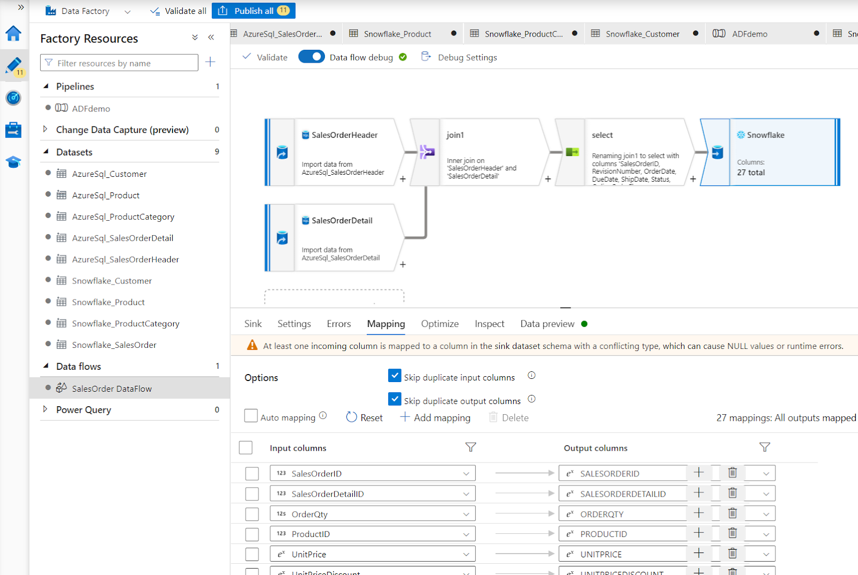Delete the ProductID mapping with trash icon
This screenshot has width=858, height=575.
click(733, 533)
